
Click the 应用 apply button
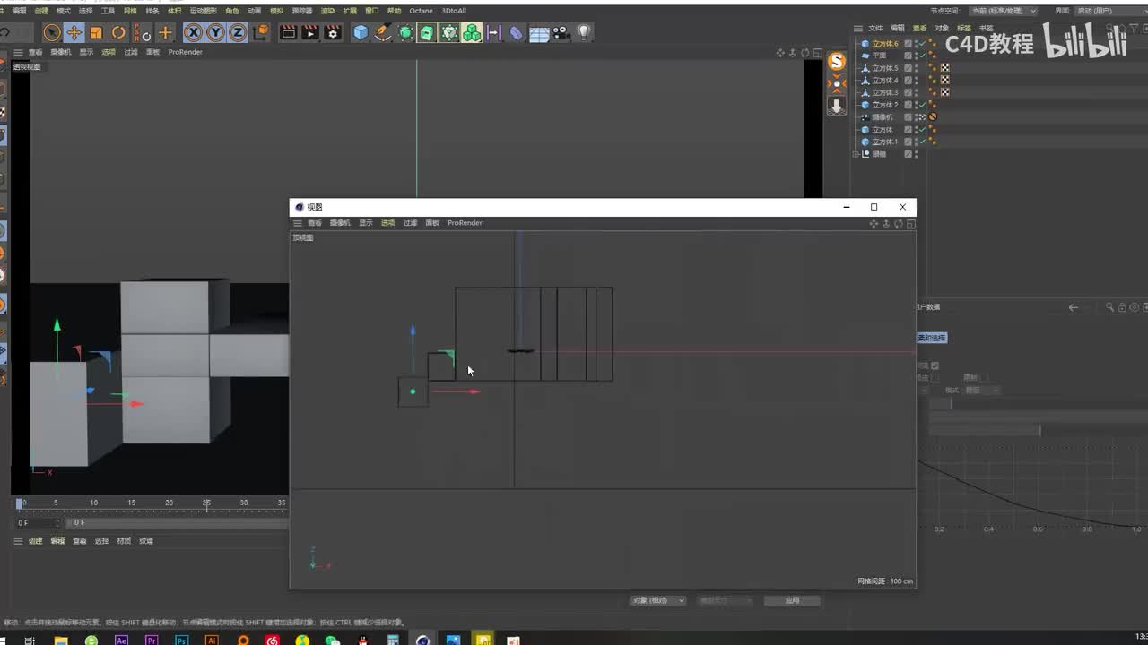(x=792, y=600)
